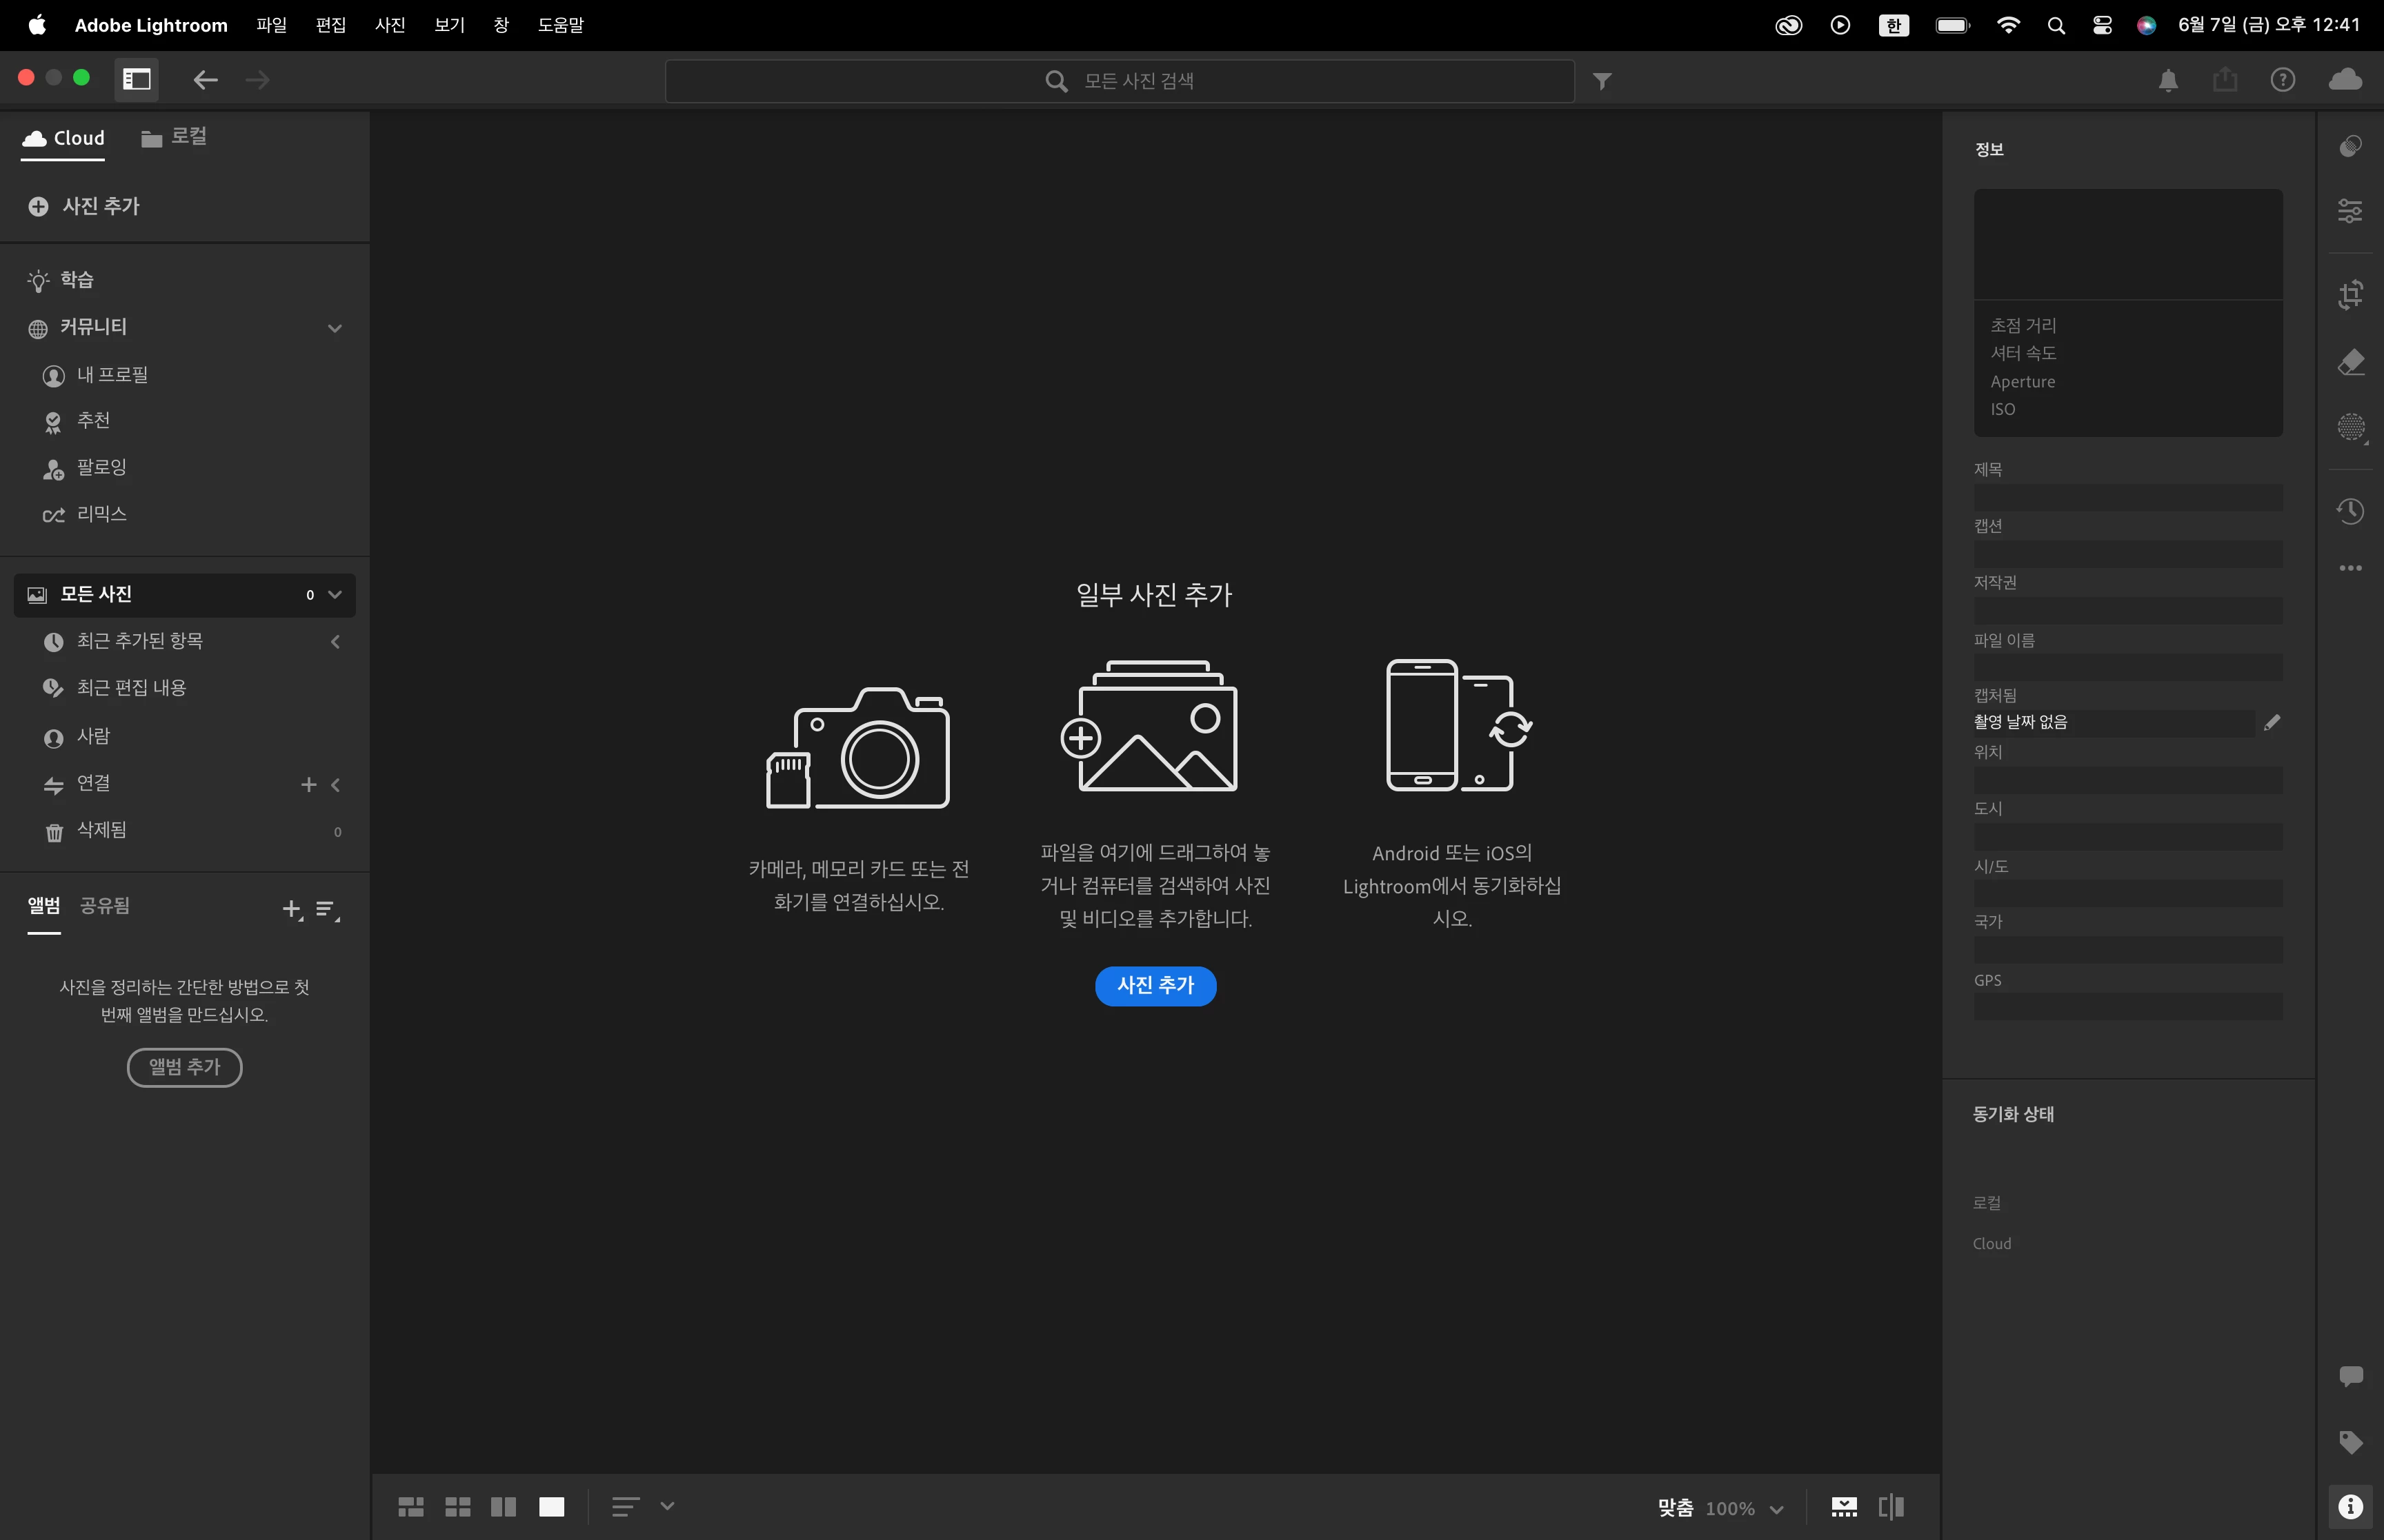Open the Crop and rotate tool
2384x1540 pixels.
[2350, 295]
